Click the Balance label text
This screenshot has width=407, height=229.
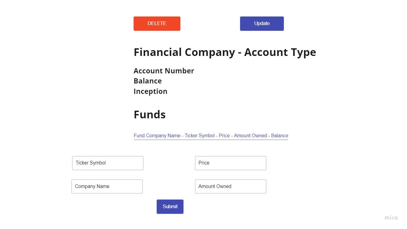(x=147, y=81)
